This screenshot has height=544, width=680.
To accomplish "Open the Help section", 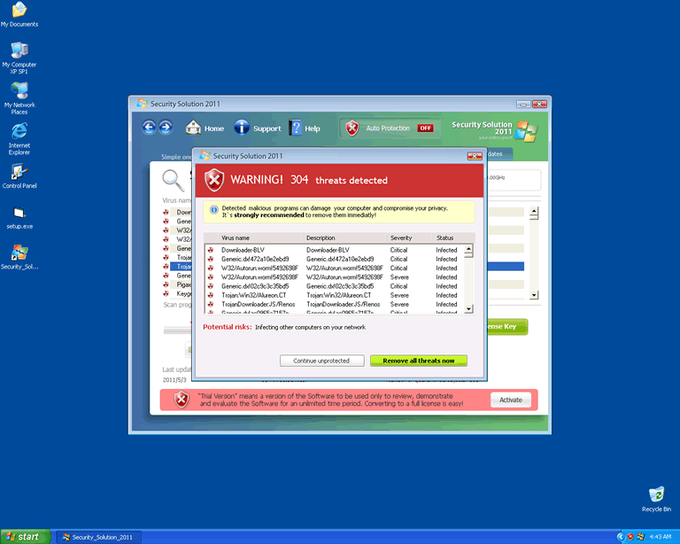I will pos(305,128).
